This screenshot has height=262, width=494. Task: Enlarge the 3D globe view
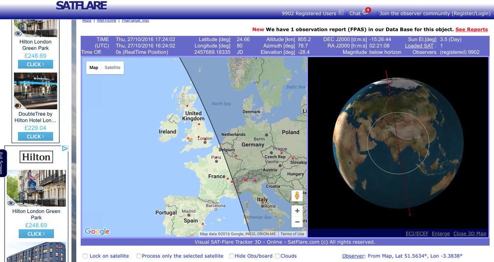440,233
